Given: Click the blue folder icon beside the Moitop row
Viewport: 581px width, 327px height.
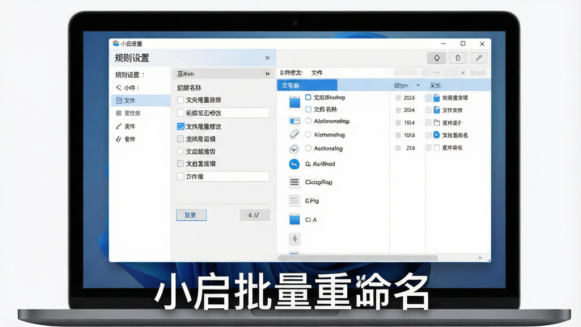Looking at the screenshot, I should (x=294, y=102).
